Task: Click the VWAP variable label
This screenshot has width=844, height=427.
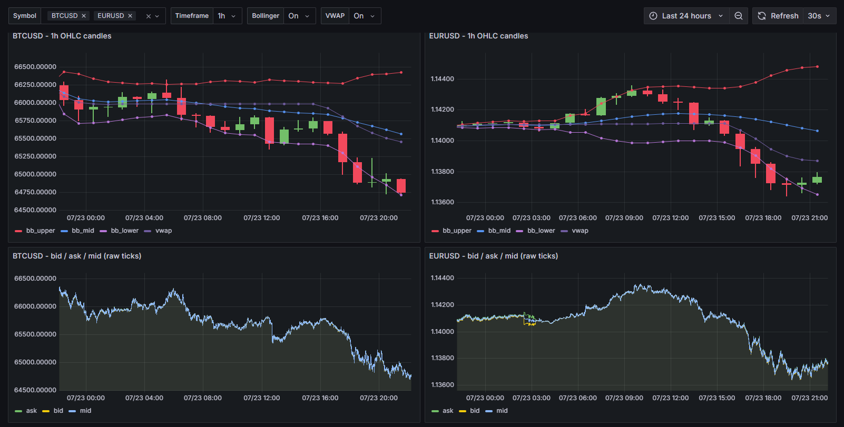Action: coord(335,16)
